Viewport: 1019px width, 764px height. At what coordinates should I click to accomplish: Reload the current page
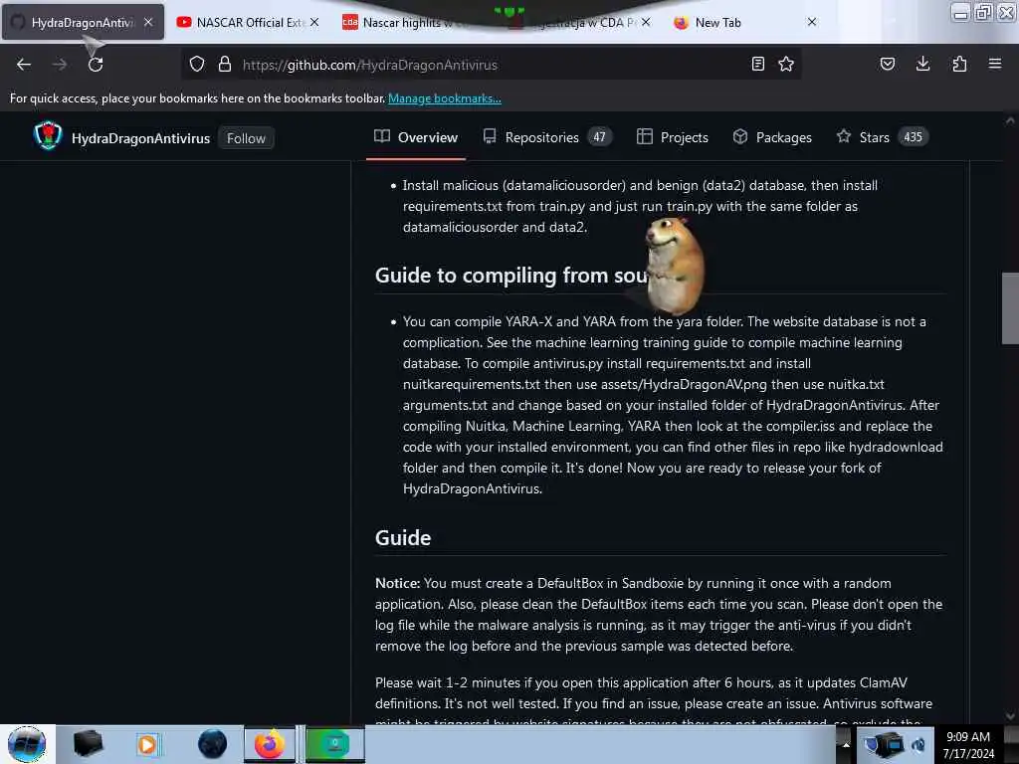point(96,65)
